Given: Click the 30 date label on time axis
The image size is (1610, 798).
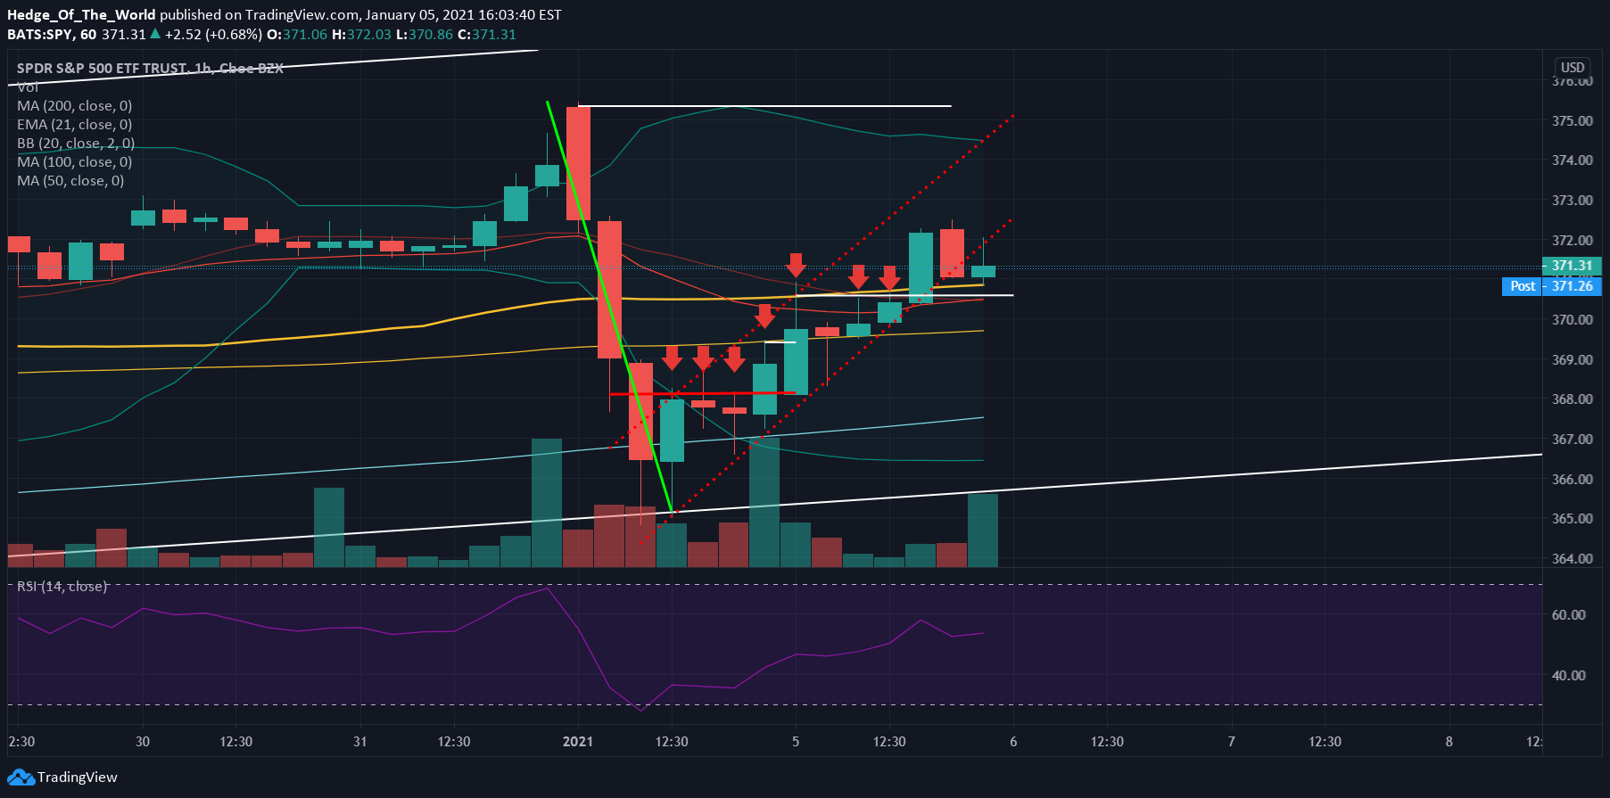Looking at the screenshot, I should [x=143, y=742].
